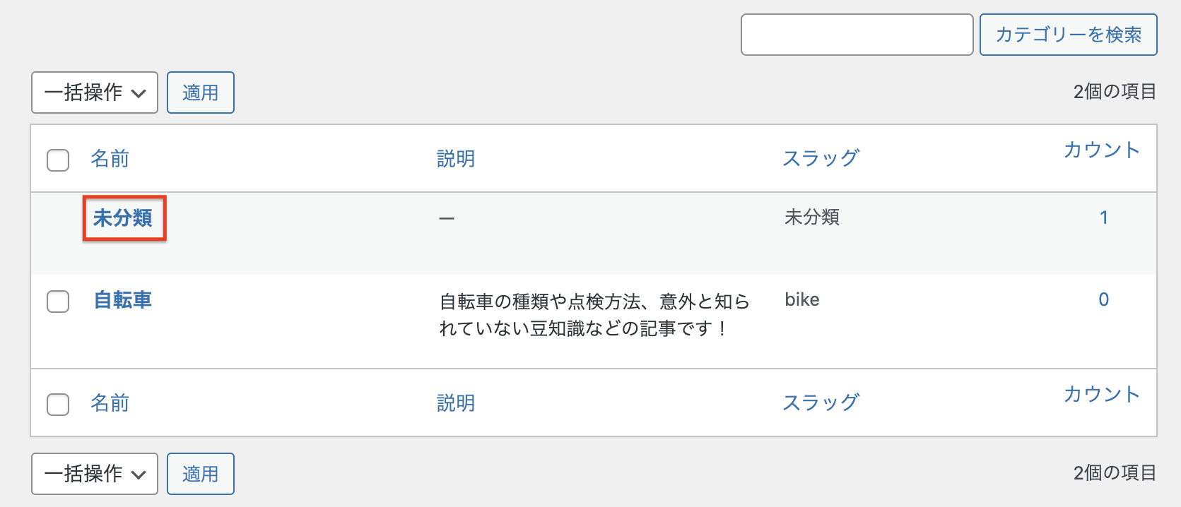Click footer 名前 column header
This screenshot has width=1181, height=507.
click(x=110, y=403)
